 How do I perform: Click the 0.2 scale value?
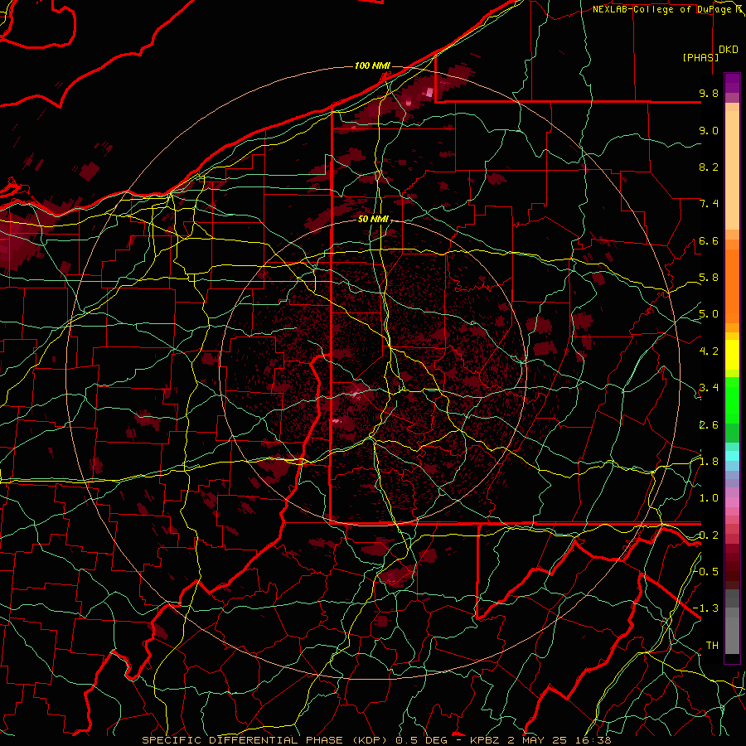point(709,535)
